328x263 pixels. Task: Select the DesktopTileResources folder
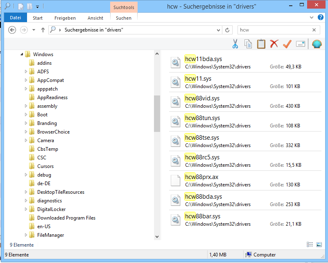(x=61, y=192)
